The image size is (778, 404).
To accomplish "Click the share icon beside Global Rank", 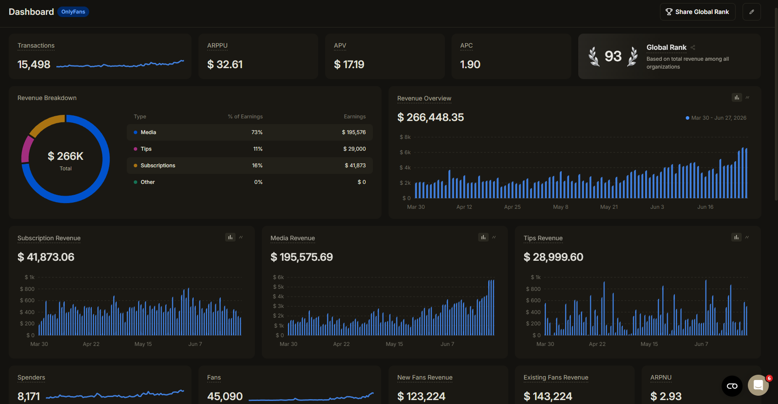I will [x=693, y=47].
